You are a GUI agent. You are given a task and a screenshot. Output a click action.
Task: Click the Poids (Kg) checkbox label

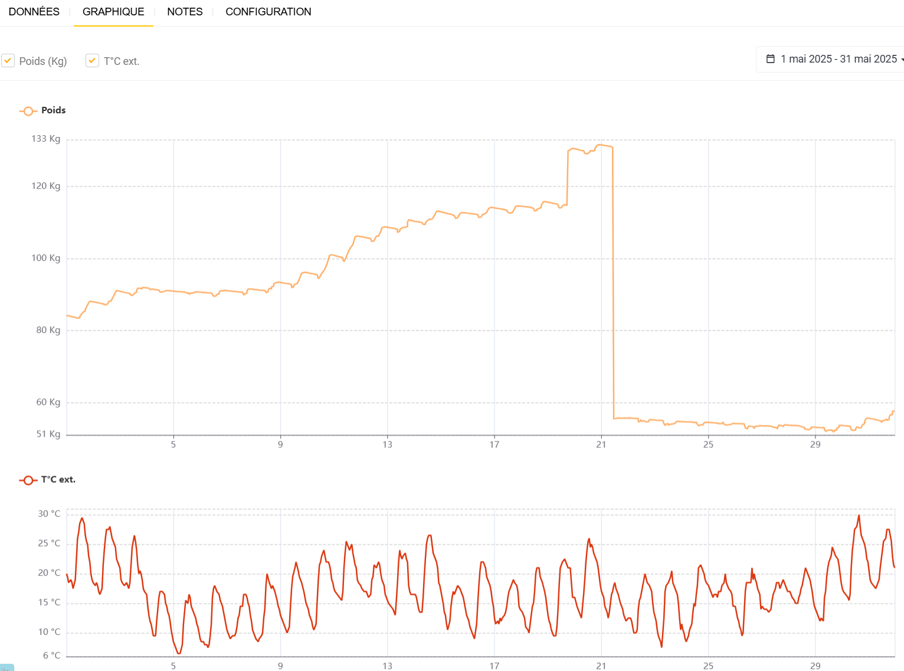(x=43, y=61)
